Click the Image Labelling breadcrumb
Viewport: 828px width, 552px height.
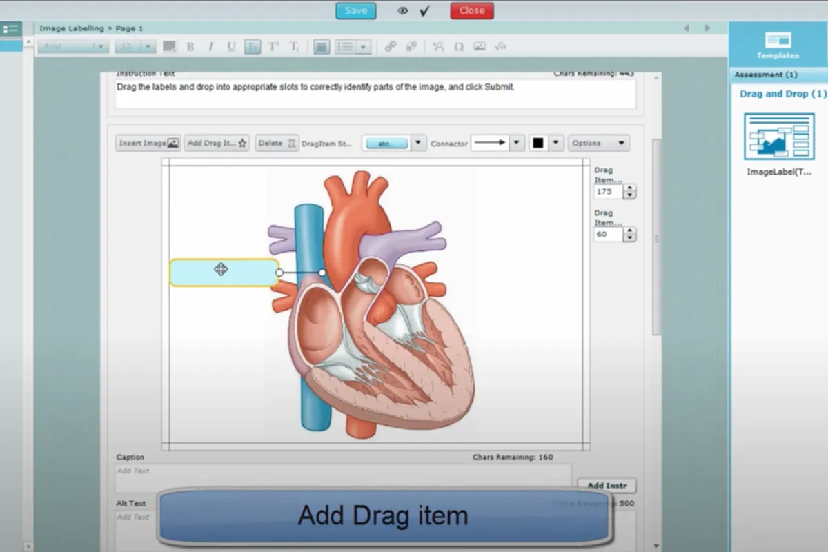pos(71,28)
